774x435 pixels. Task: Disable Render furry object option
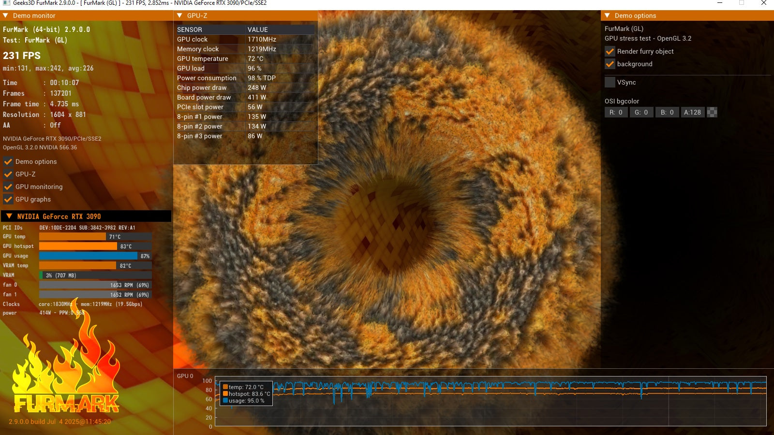pyautogui.click(x=610, y=51)
